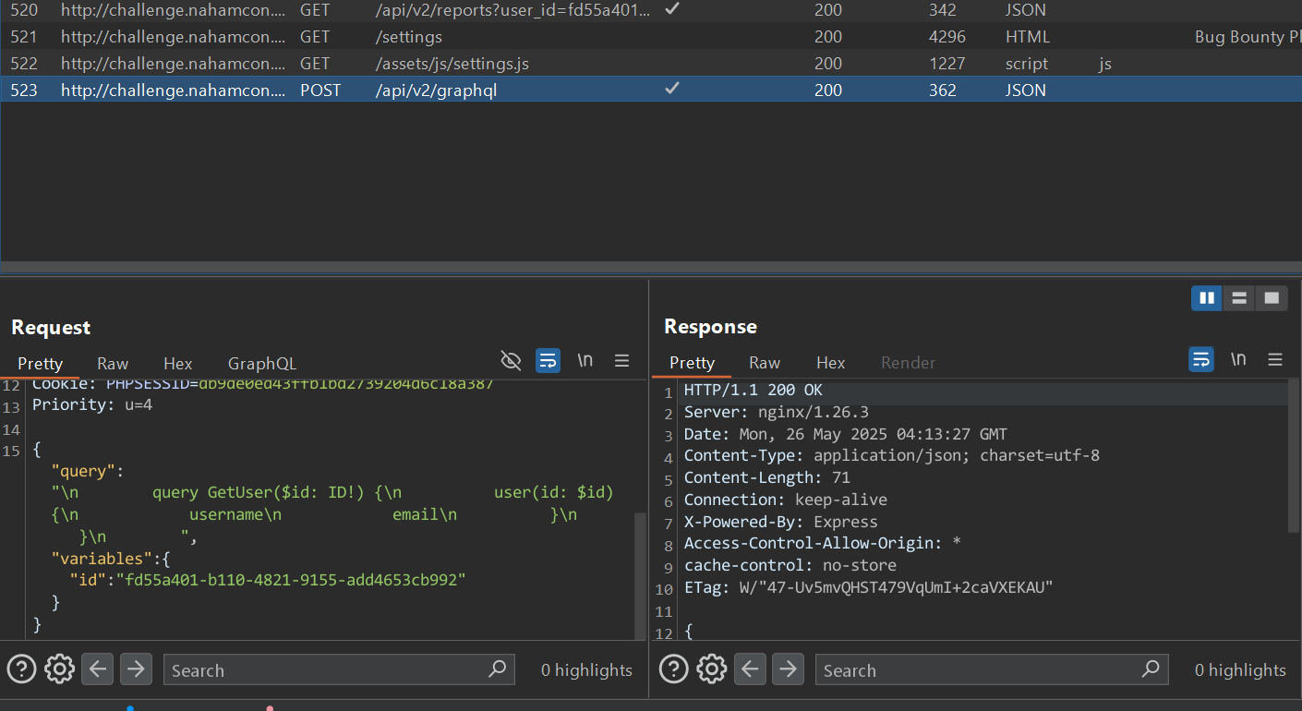Show non-printable characters in Request editor

click(585, 360)
